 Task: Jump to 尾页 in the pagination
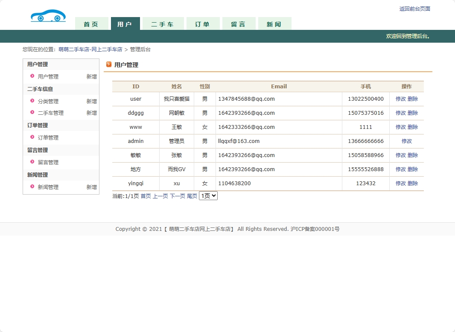(x=192, y=196)
